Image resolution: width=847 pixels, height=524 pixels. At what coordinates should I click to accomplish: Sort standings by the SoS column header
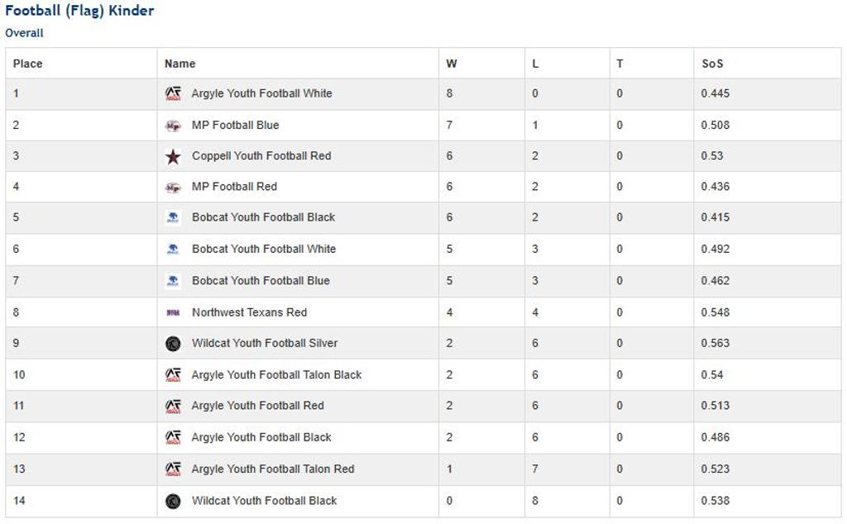711,64
